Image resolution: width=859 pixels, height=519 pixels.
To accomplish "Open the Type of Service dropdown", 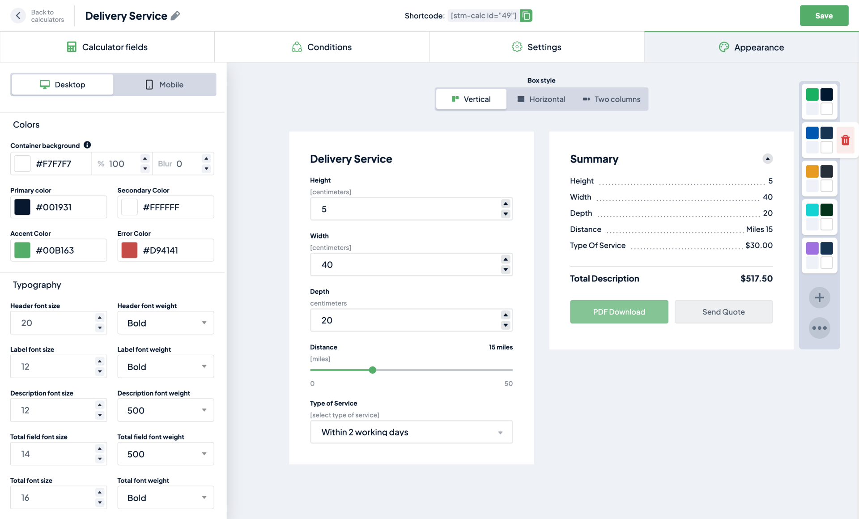I will [x=411, y=432].
